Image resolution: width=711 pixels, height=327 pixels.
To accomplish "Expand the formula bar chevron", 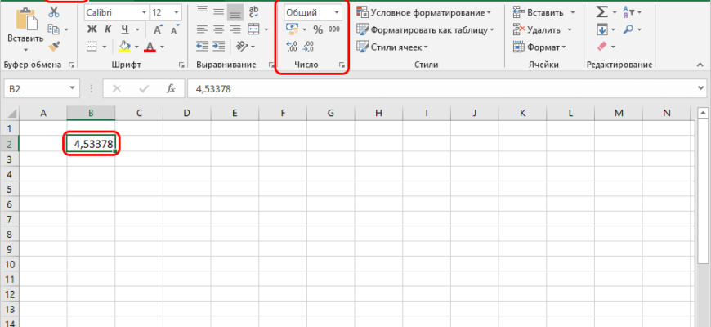I will click(702, 89).
